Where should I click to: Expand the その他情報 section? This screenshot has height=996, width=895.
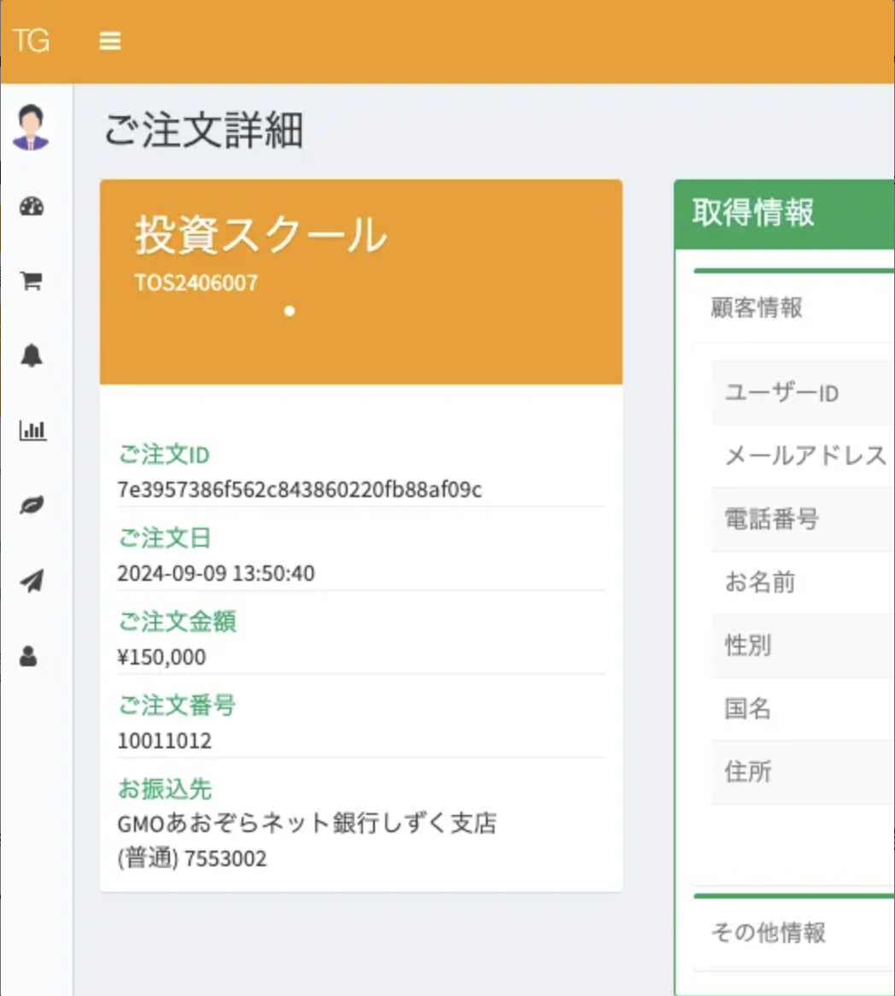(x=767, y=934)
